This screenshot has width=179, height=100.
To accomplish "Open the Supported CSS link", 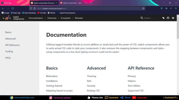I will [135, 91].
